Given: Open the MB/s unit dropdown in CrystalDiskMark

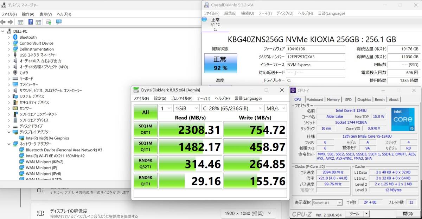Looking at the screenshot, I should (276, 108).
